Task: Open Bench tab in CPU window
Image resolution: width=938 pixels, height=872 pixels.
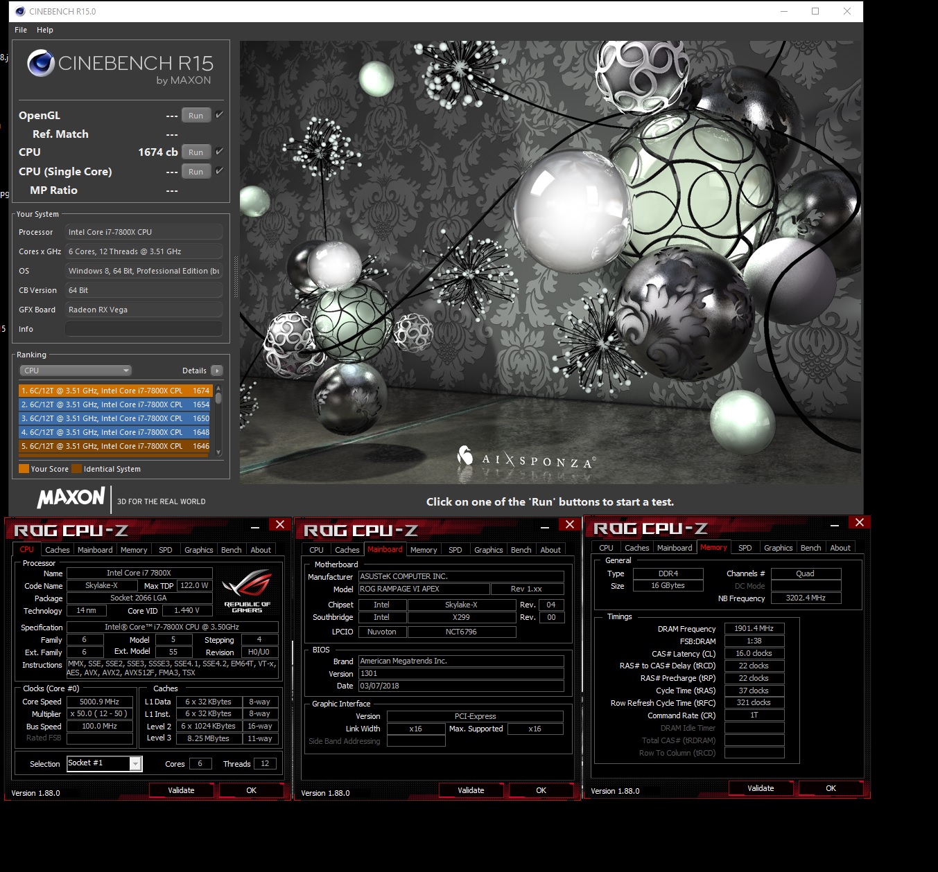Action: click(232, 550)
